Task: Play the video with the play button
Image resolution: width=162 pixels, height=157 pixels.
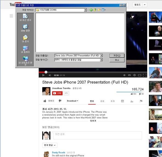Action: pyautogui.click(x=43, y=75)
